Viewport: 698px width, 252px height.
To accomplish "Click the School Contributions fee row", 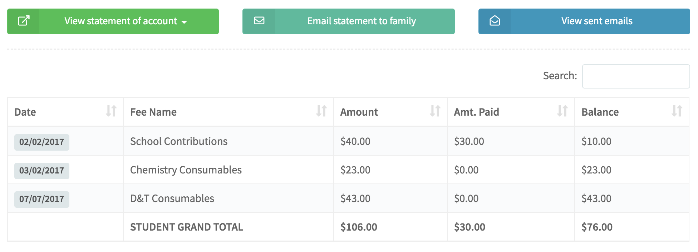I will point(179,141).
